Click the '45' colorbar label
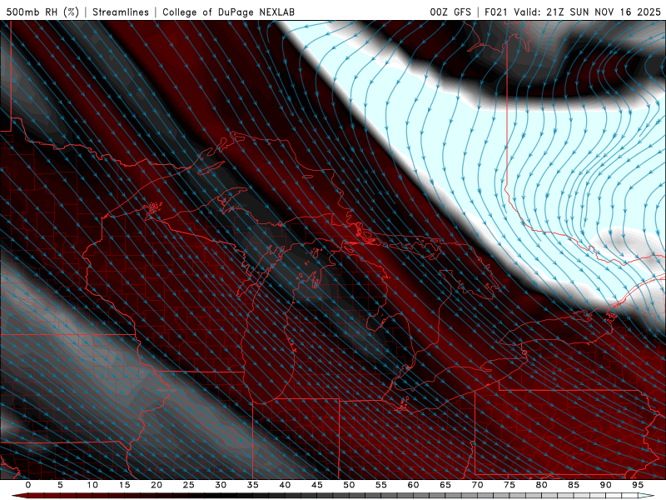The width and height of the screenshot is (666, 500). [317, 485]
